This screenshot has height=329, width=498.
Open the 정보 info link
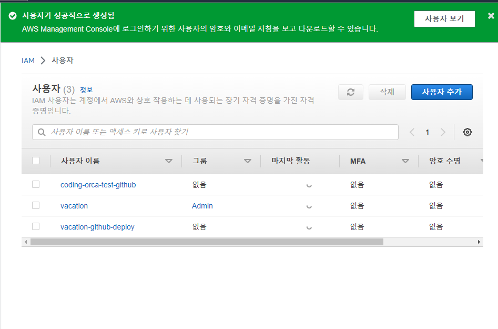point(86,90)
